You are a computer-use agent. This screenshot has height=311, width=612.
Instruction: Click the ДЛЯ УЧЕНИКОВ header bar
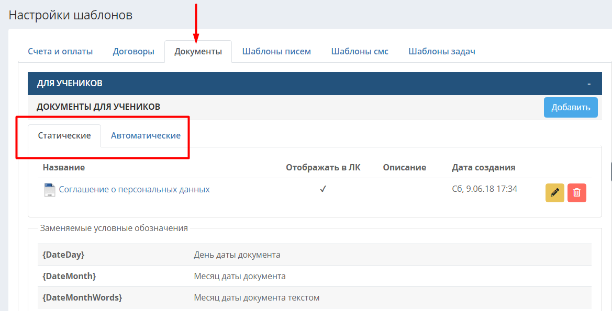point(315,84)
